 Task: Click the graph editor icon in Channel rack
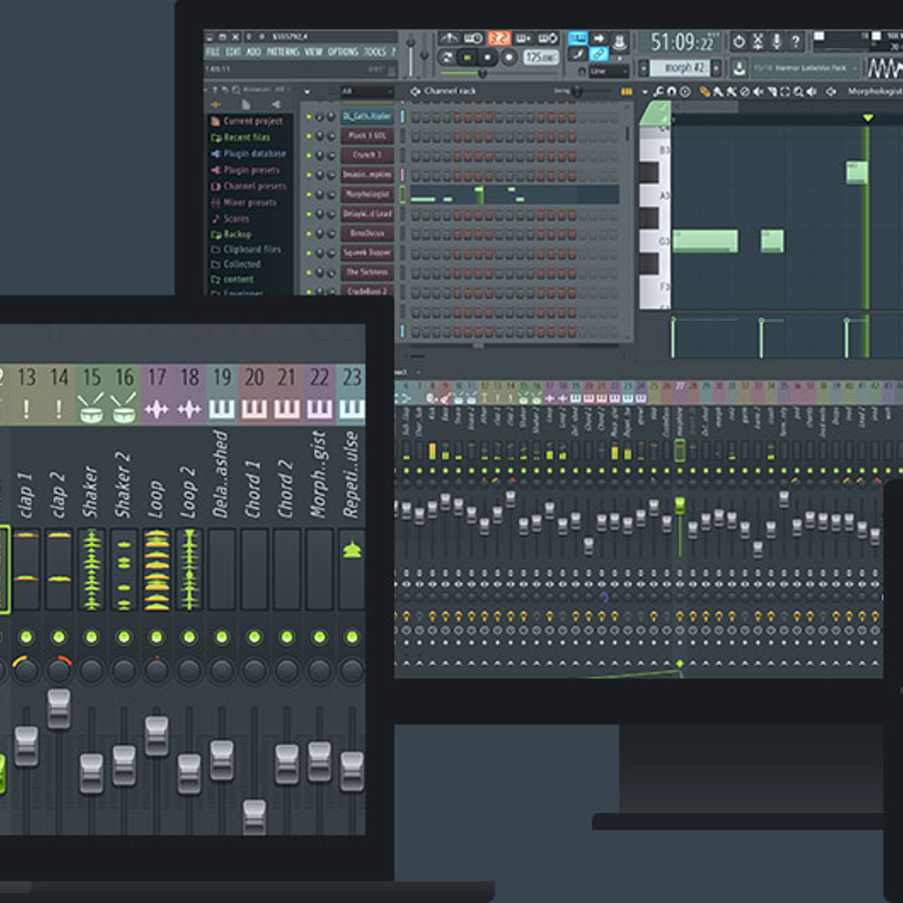point(626,91)
